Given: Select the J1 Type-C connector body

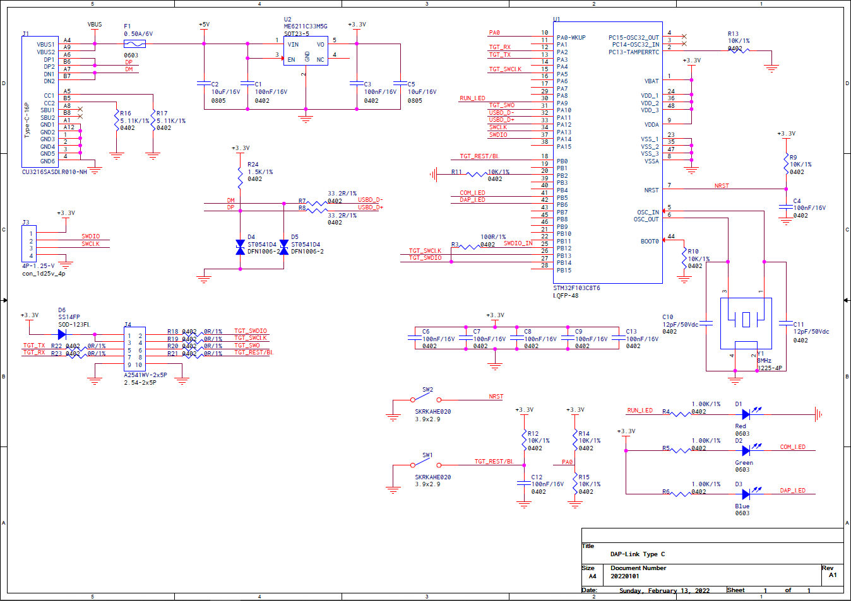Looking at the screenshot, I should (x=40, y=102).
